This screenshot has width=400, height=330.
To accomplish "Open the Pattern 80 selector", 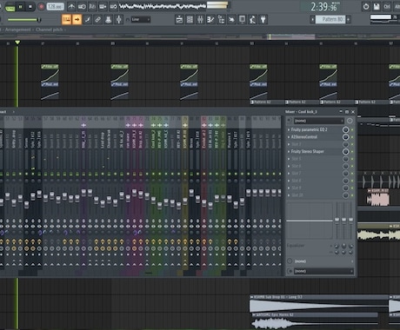I will [330, 19].
